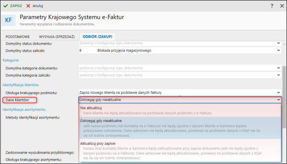
Task: Click the vertical scrollbar thumb
Action: [x=284, y=97]
